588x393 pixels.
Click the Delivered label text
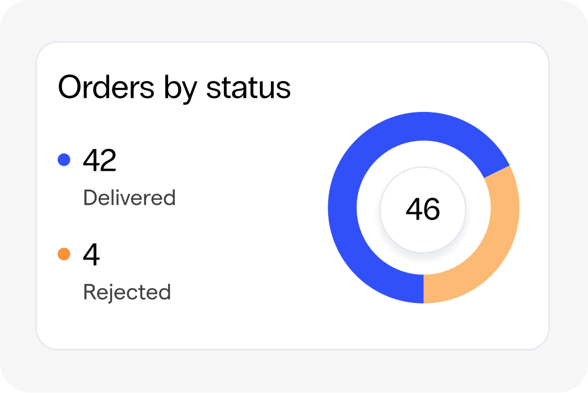point(129,197)
